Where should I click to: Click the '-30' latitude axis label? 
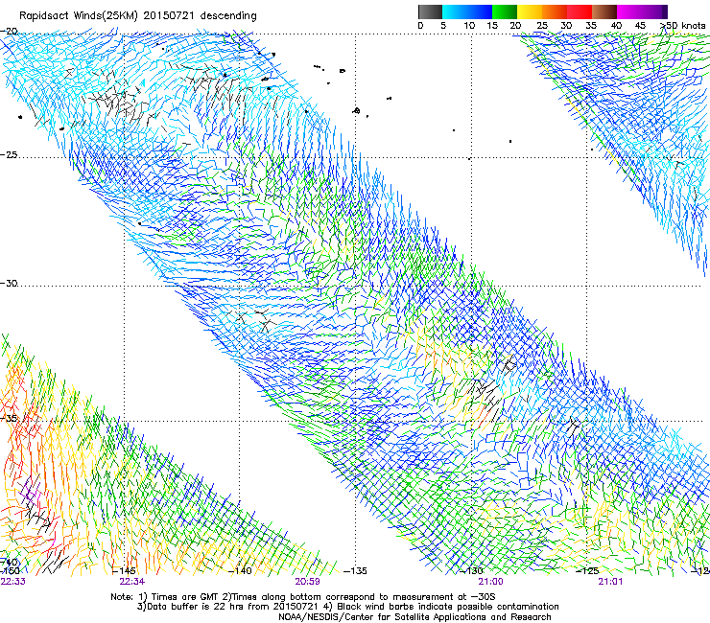[9, 283]
